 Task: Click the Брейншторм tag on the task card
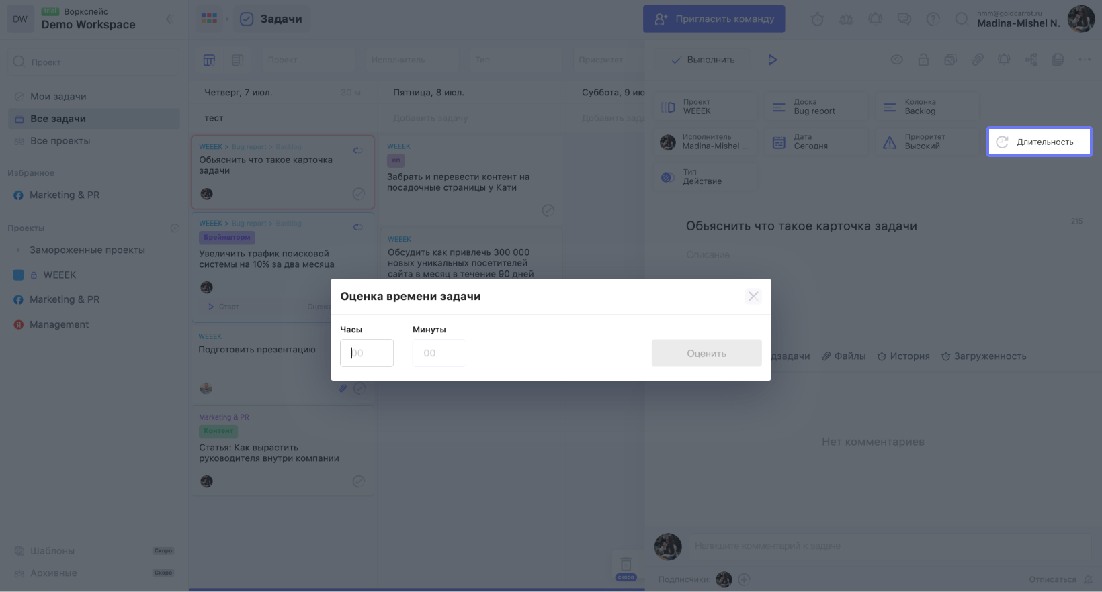[x=227, y=238]
